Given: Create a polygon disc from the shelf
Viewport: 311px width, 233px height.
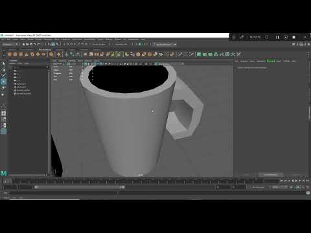Looking at the screenshot, I should pyautogui.click(x=43, y=54).
